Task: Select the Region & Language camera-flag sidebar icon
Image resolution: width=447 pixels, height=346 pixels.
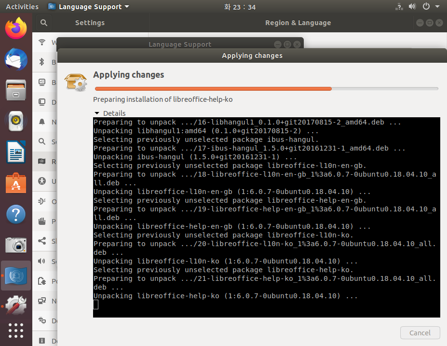Action: pos(42,162)
